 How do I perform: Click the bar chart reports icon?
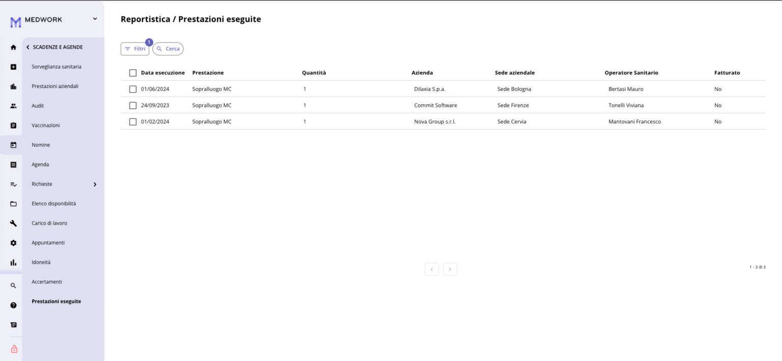point(13,262)
